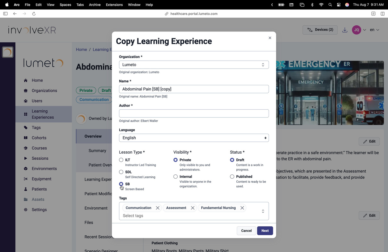The width and height of the screenshot is (388, 252).
Task: Click the Next button
Action: (x=265, y=231)
